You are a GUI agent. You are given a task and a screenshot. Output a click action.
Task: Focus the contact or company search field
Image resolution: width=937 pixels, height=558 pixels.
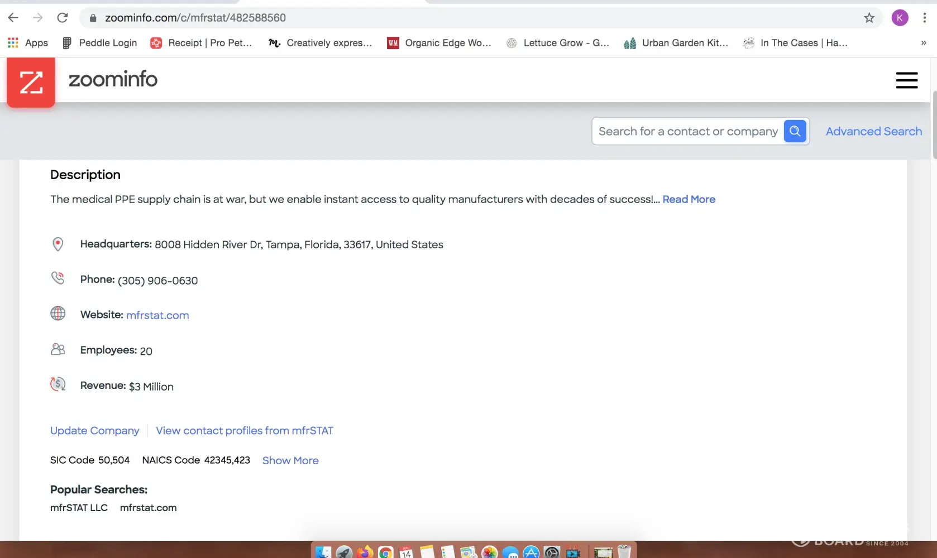point(687,132)
